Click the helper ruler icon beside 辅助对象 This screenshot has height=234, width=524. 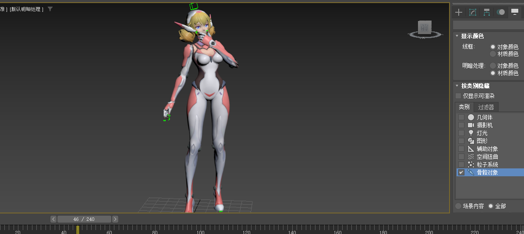(x=471, y=149)
